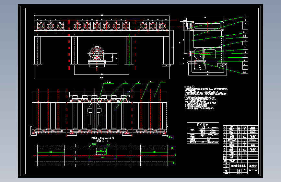Screen dimensions: 281x182
Task: Click the 比例 1:10 scale label
Action: click(102, 141)
